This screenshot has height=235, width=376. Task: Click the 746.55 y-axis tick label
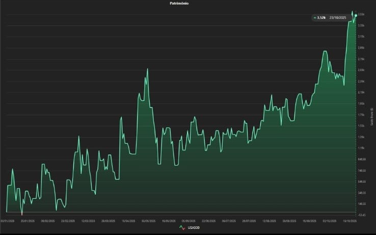pyautogui.click(x=361, y=171)
